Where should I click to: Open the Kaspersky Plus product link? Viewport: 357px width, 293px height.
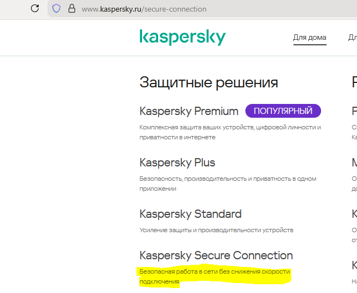tap(177, 163)
